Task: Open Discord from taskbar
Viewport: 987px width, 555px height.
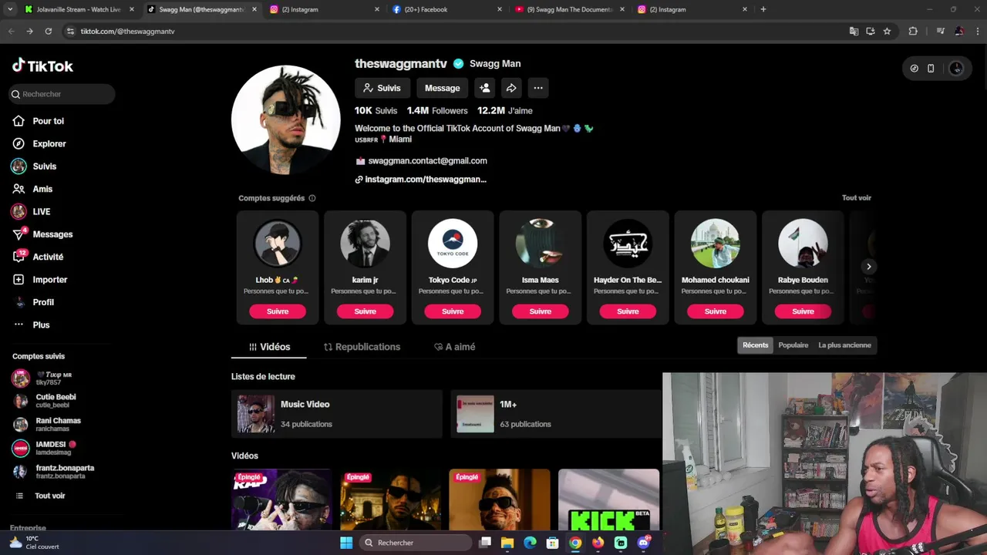Action: [x=644, y=543]
